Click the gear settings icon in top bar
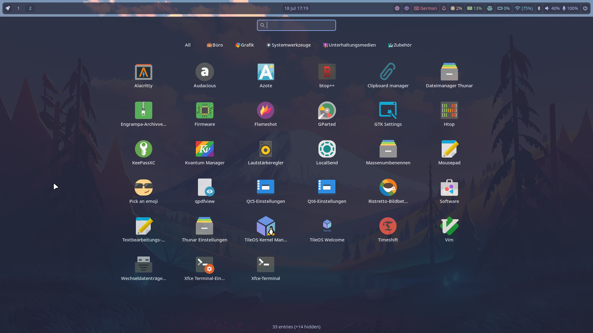This screenshot has height=333, width=593. click(397, 8)
